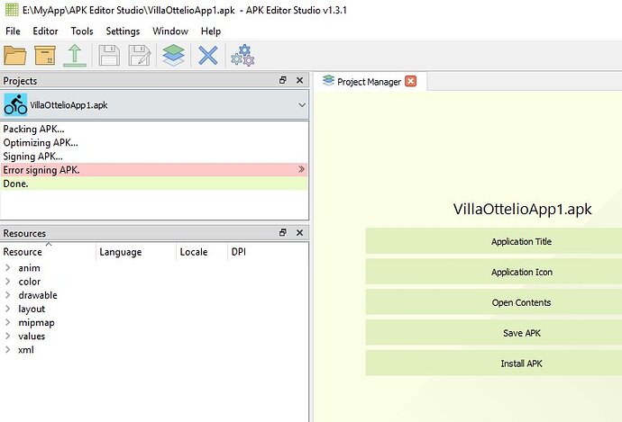Viewport: 622px width, 422px height.
Task: Click the bicycle app icon of VillaOttelioApp1.apk
Action: (15, 104)
